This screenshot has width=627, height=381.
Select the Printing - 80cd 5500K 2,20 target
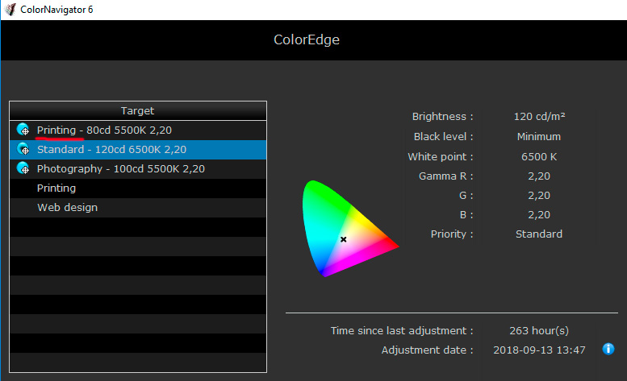coord(104,130)
